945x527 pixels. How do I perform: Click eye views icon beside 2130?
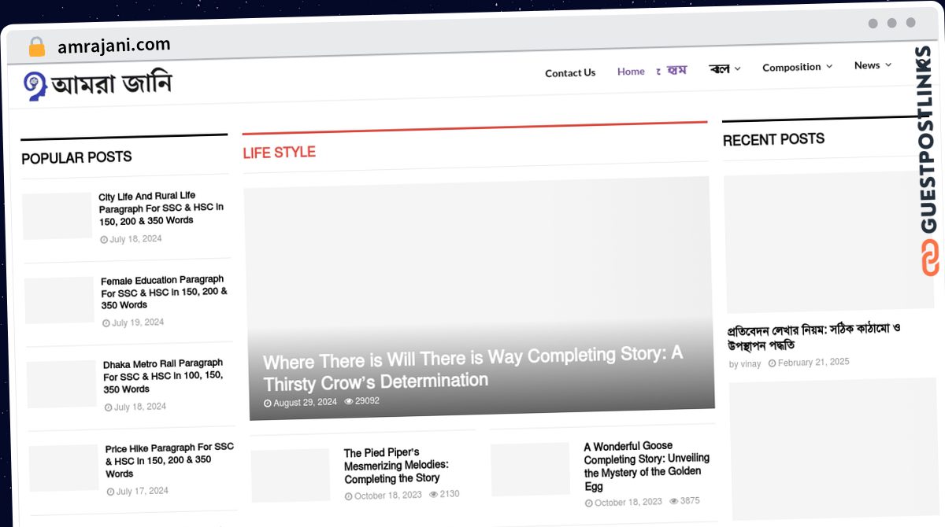click(434, 495)
